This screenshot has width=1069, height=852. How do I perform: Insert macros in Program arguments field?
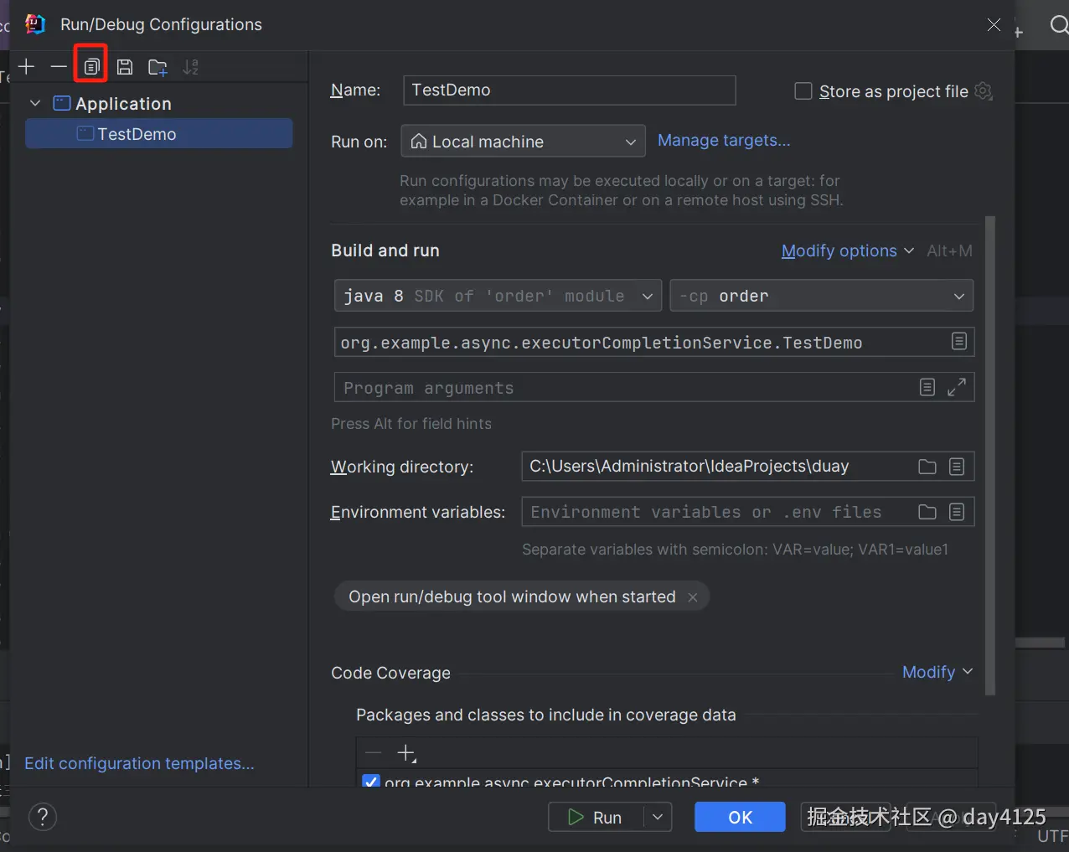pos(927,387)
